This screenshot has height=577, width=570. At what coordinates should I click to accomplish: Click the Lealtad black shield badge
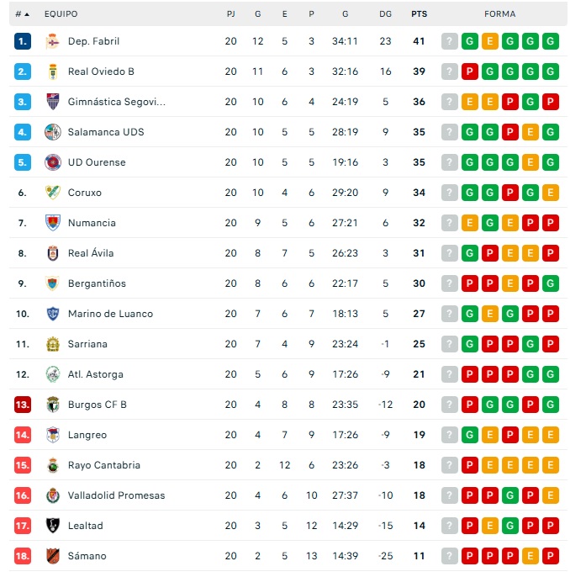(x=53, y=526)
